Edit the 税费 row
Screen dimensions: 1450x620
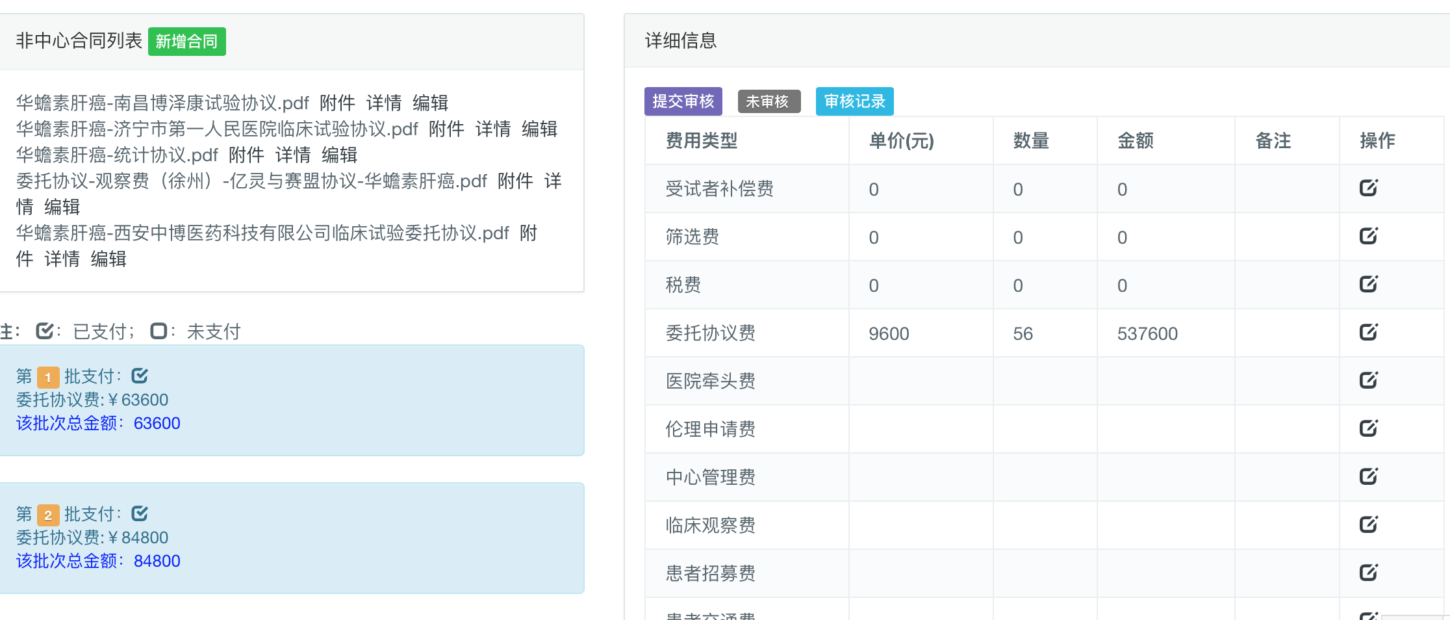(x=1369, y=284)
